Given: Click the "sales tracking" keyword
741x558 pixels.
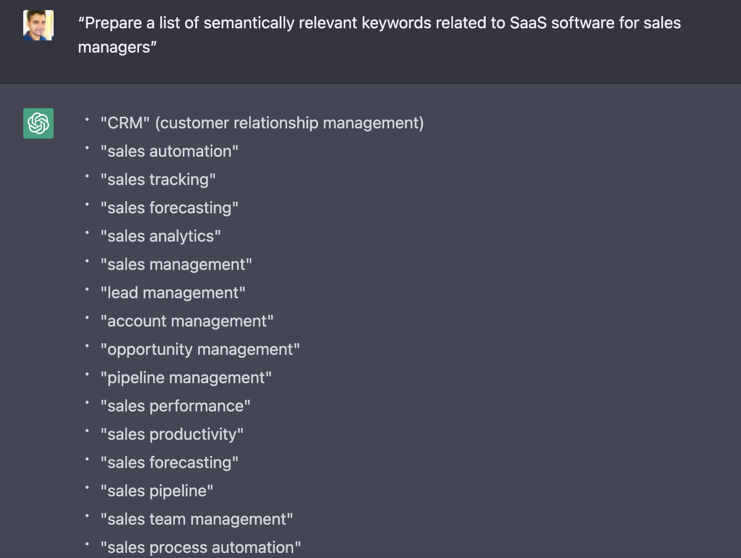Looking at the screenshot, I should (158, 179).
